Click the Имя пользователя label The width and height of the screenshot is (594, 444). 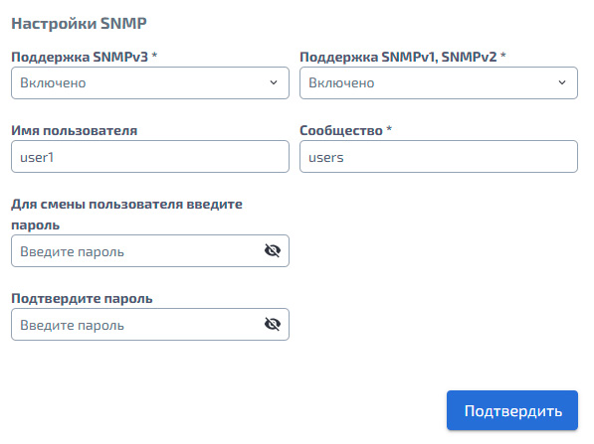click(75, 130)
